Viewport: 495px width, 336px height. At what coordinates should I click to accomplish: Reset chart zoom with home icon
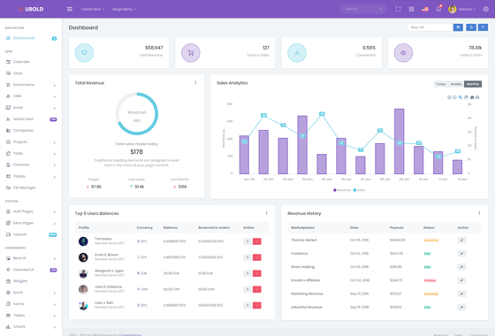coord(472,97)
